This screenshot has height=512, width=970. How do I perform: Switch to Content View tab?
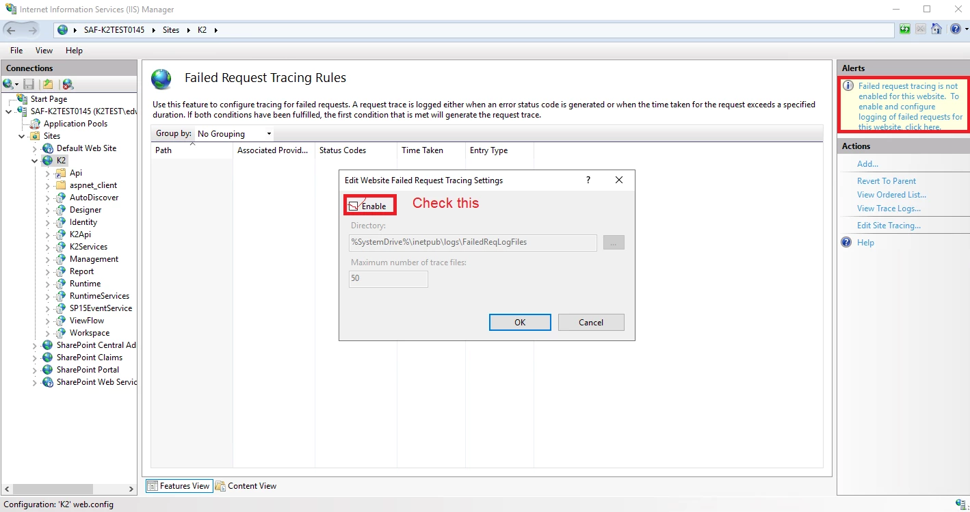point(246,486)
